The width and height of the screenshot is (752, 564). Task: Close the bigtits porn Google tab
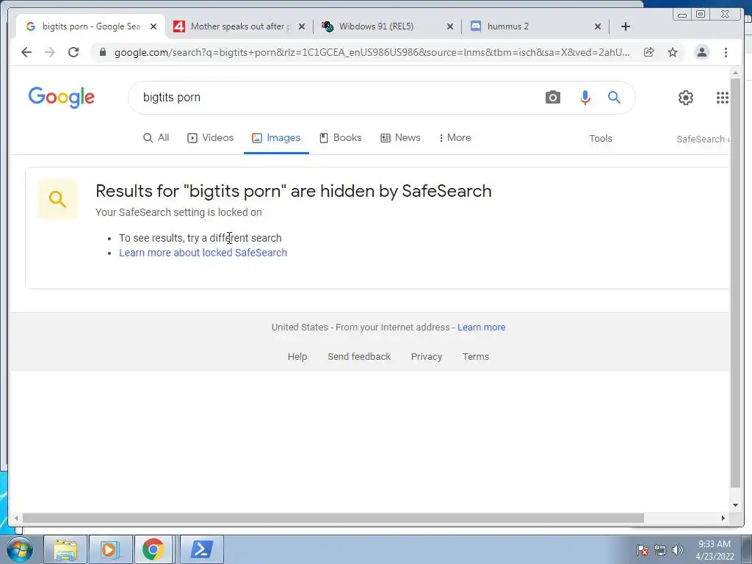pos(153,26)
